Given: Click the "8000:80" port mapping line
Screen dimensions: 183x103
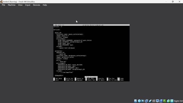Looking at the screenshot, I should click(62, 62).
